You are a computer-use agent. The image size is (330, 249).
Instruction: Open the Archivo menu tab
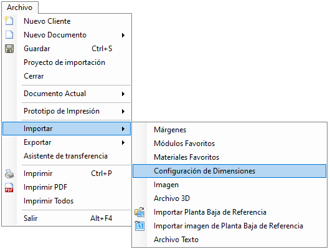(20, 7)
